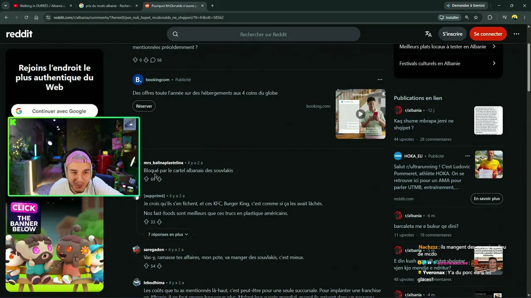
Task: Open the browser zoom magnifier icon
Action: point(467,17)
